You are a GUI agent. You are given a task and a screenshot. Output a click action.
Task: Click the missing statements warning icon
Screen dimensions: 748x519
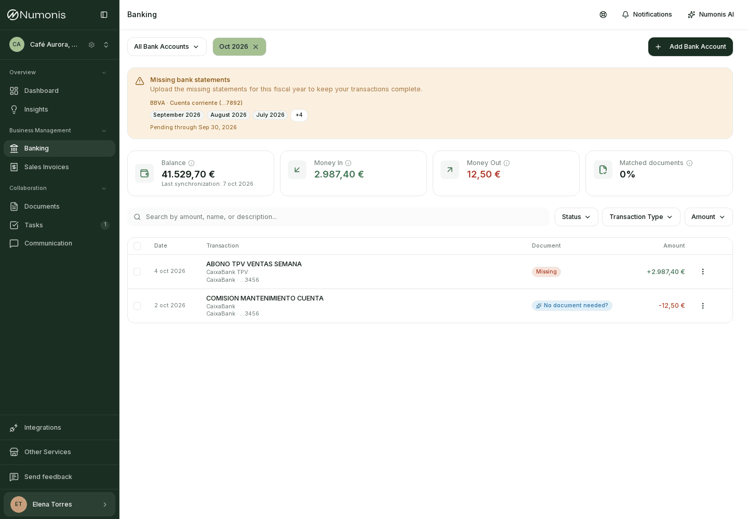coord(140,81)
